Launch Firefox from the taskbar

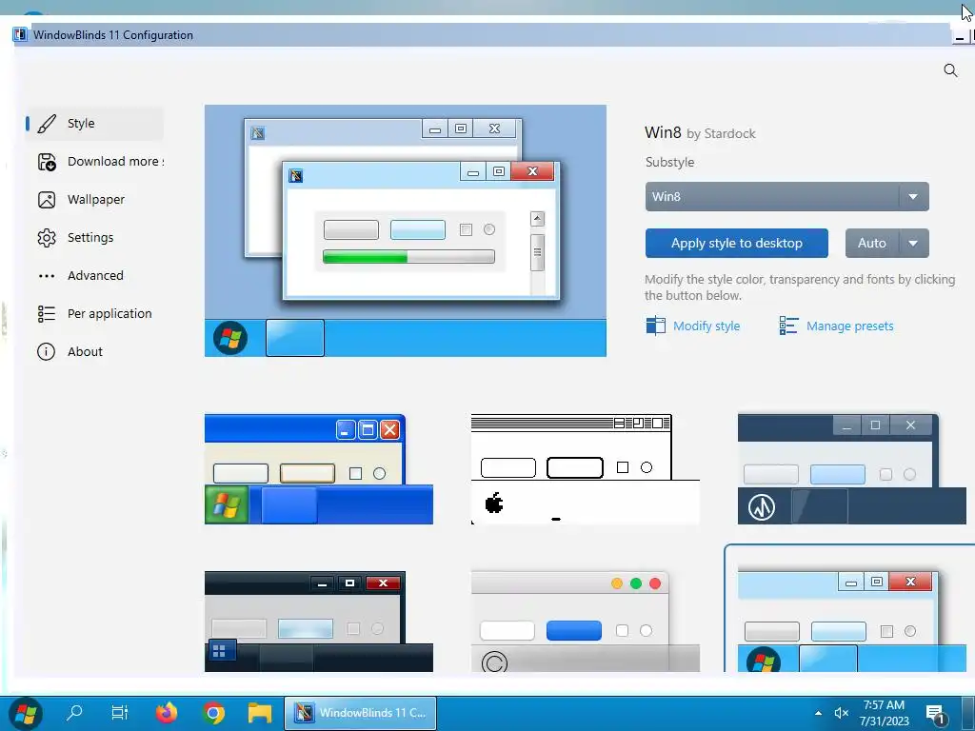166,712
